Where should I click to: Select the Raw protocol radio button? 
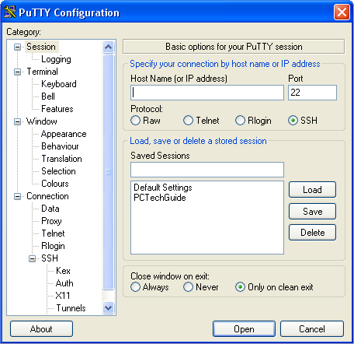pos(136,121)
